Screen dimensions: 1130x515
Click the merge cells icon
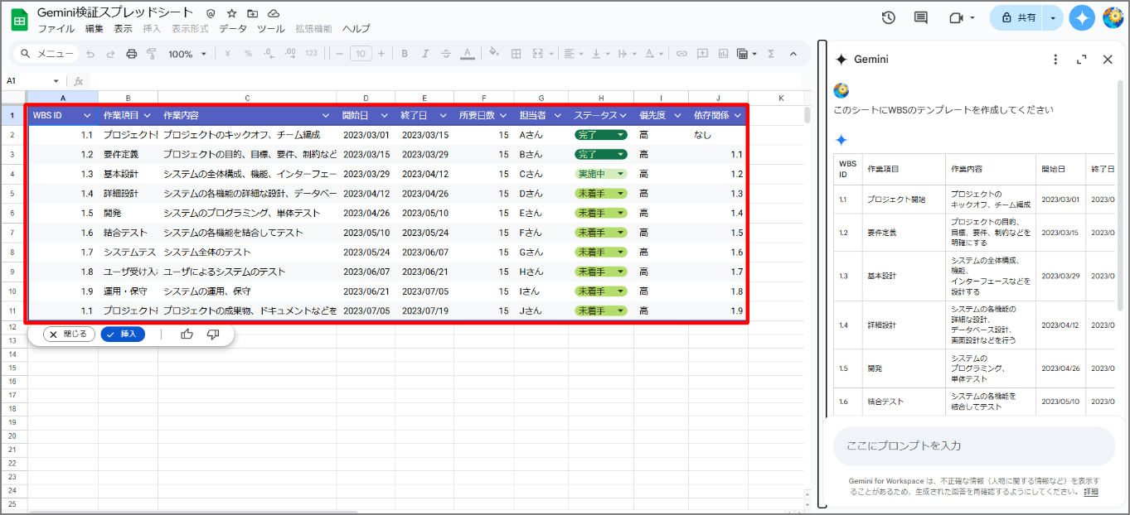[537, 54]
